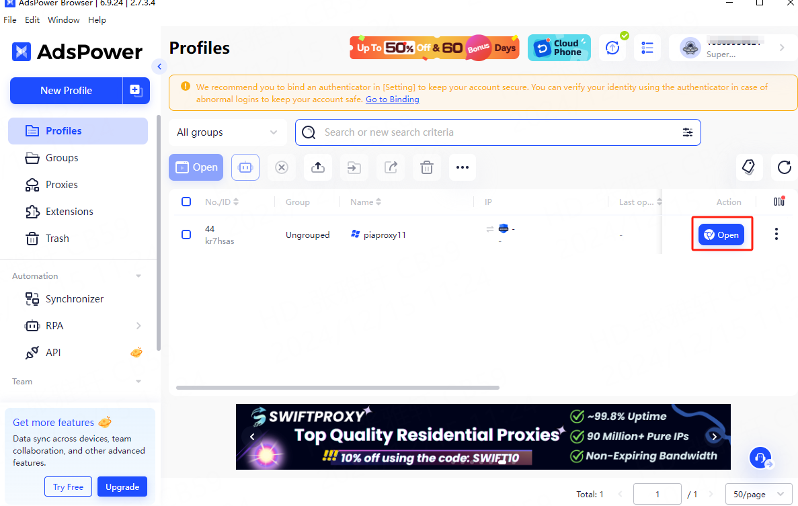Viewport: 798px width, 506px height.
Task: Follow the Go to Binding link
Action: point(392,99)
